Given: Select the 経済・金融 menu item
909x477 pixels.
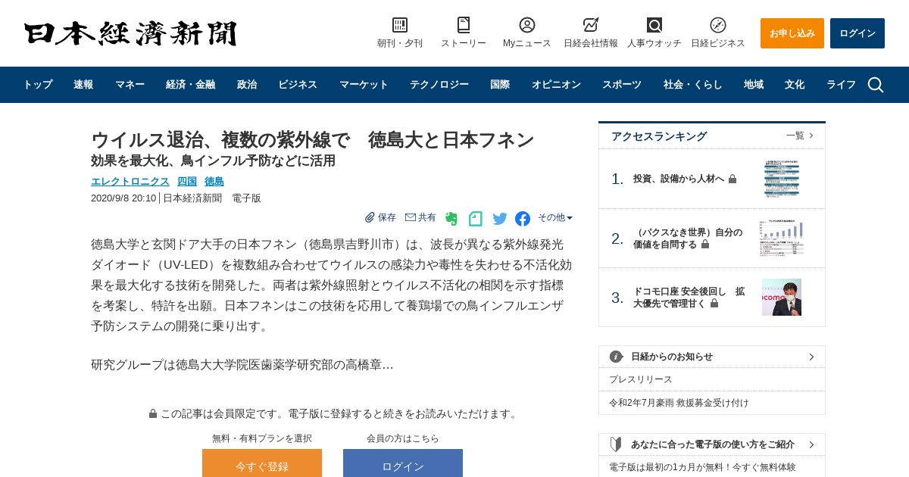Looking at the screenshot, I should (190, 85).
